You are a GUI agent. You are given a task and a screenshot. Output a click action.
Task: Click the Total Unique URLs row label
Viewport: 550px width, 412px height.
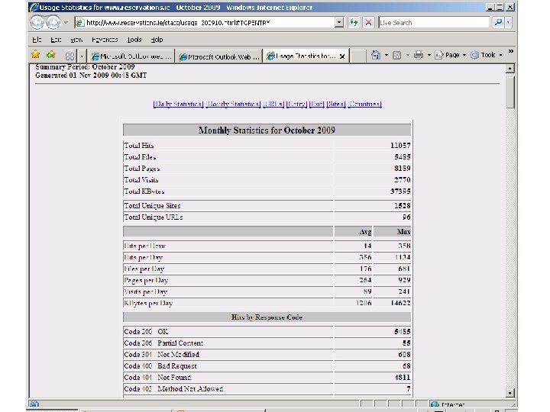154,217
